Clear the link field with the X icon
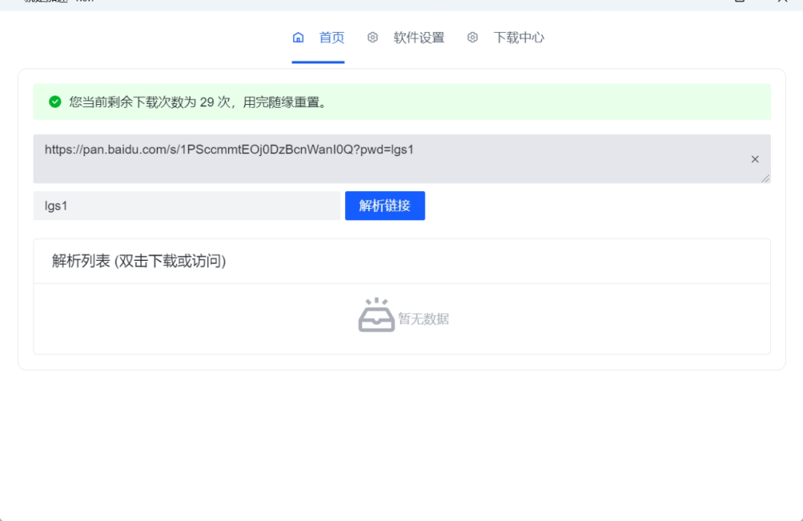Screen dimensions: 803x521 click(x=755, y=159)
